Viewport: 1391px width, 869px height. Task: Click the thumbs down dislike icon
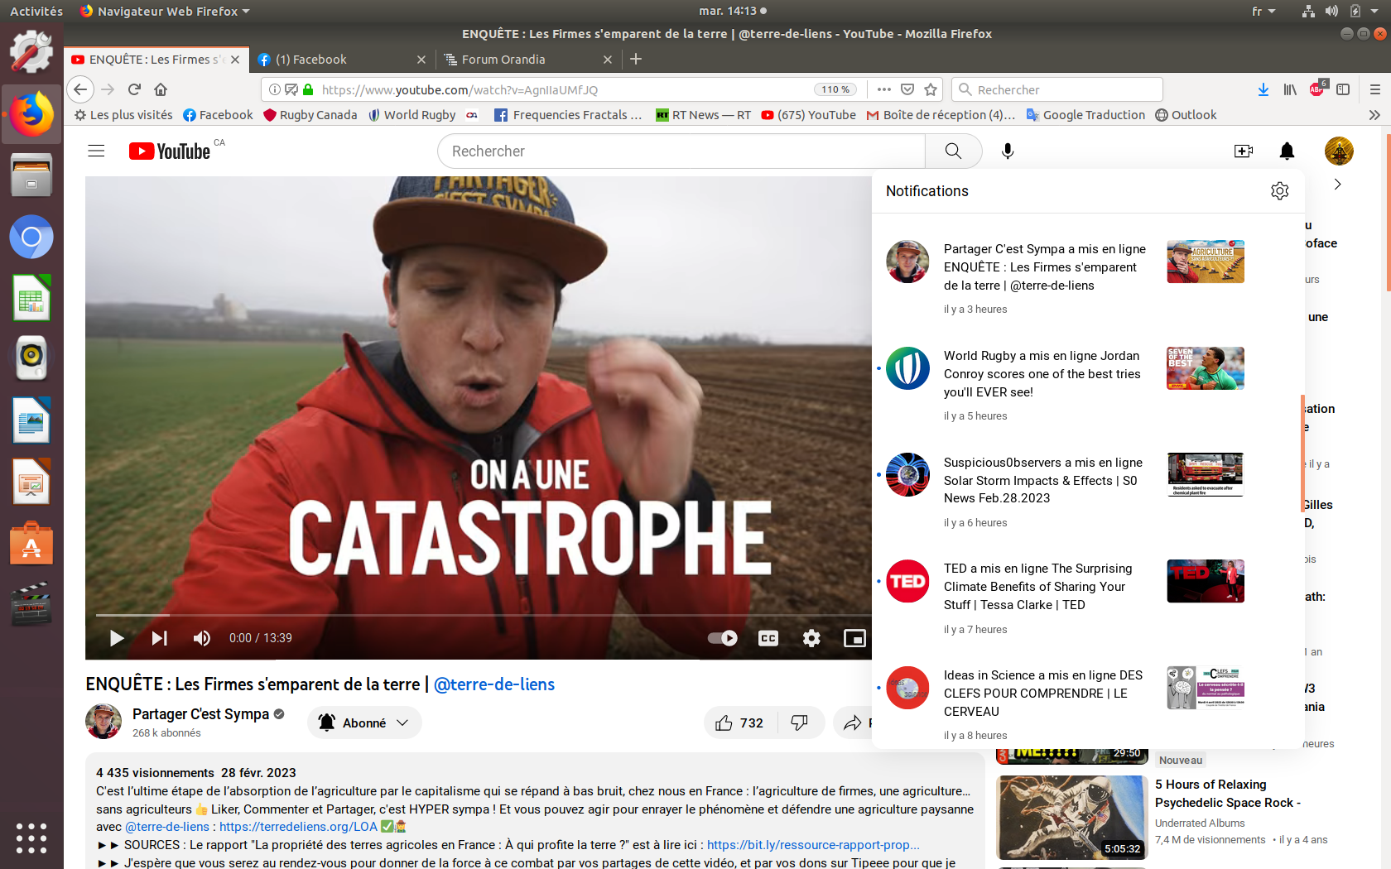point(799,723)
